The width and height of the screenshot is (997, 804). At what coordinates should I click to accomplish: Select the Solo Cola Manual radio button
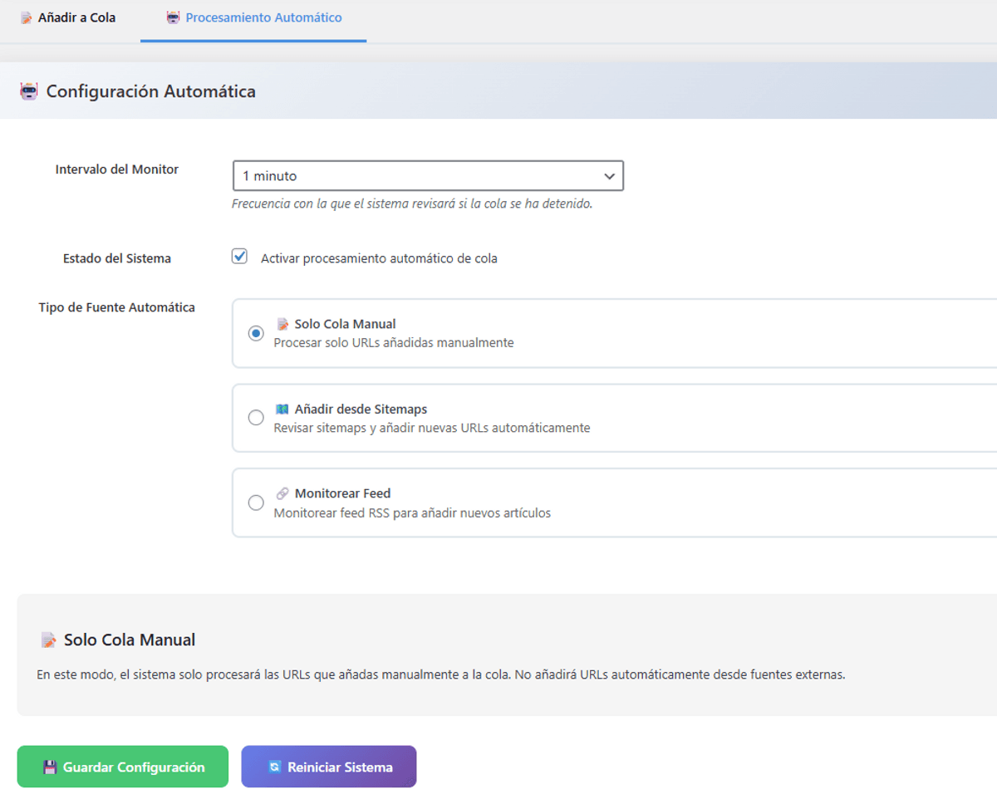coord(256,333)
